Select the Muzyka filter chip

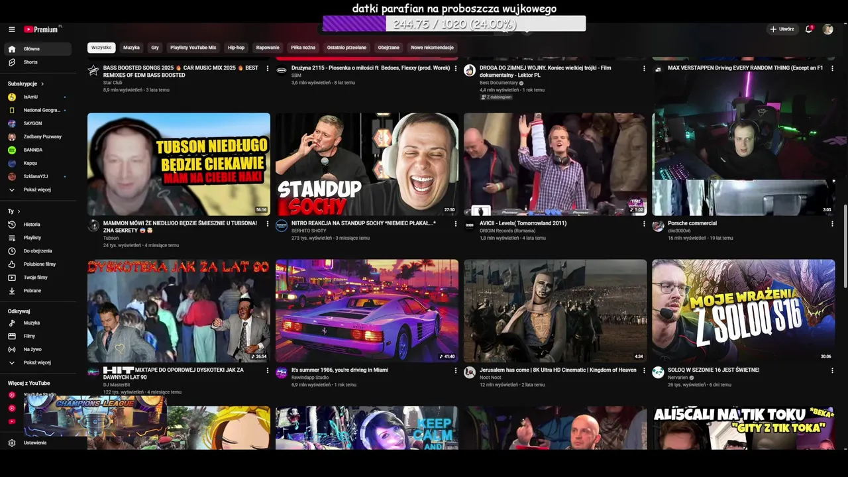(x=131, y=48)
